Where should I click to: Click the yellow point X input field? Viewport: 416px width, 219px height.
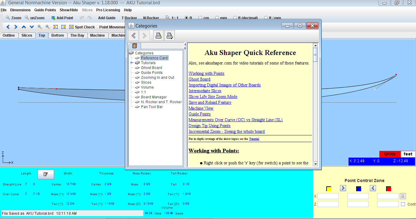click(x=328, y=196)
